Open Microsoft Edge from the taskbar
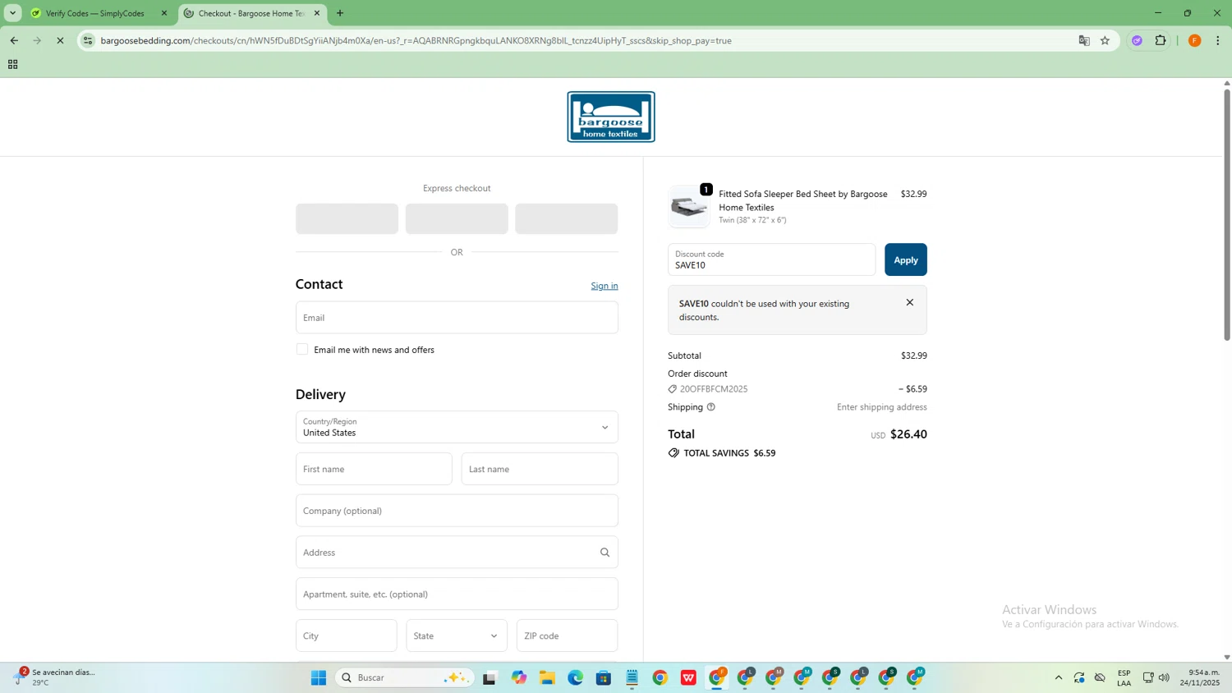 575,677
